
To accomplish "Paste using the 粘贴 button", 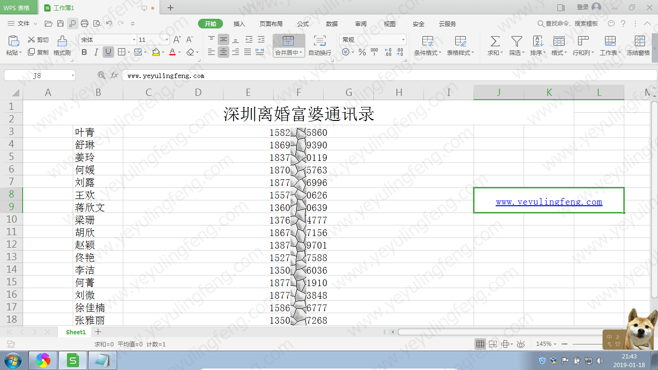I will tap(14, 46).
